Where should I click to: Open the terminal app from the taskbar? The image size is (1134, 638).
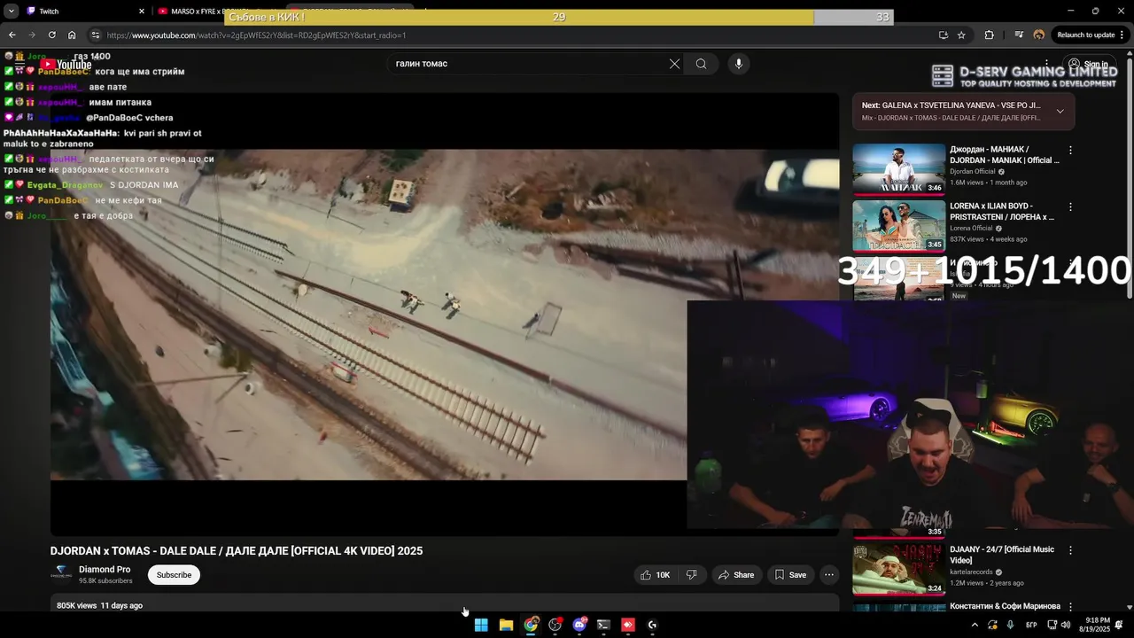click(x=603, y=625)
